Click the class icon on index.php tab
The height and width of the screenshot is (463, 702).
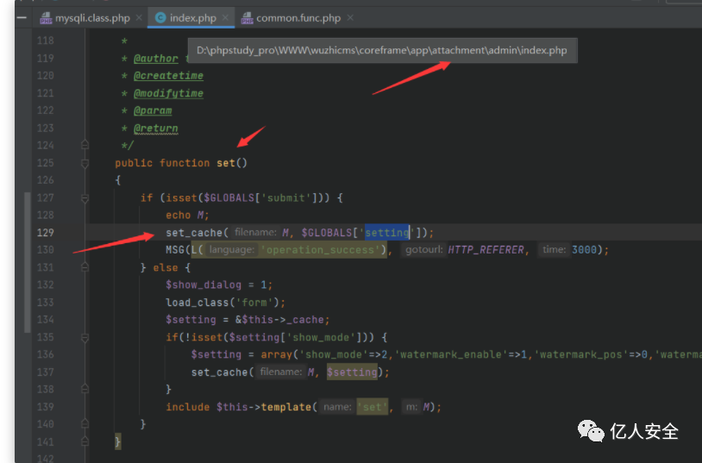[x=160, y=18]
